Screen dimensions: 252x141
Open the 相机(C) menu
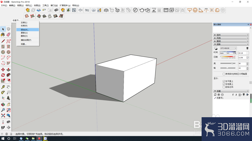[x=29, y=6]
